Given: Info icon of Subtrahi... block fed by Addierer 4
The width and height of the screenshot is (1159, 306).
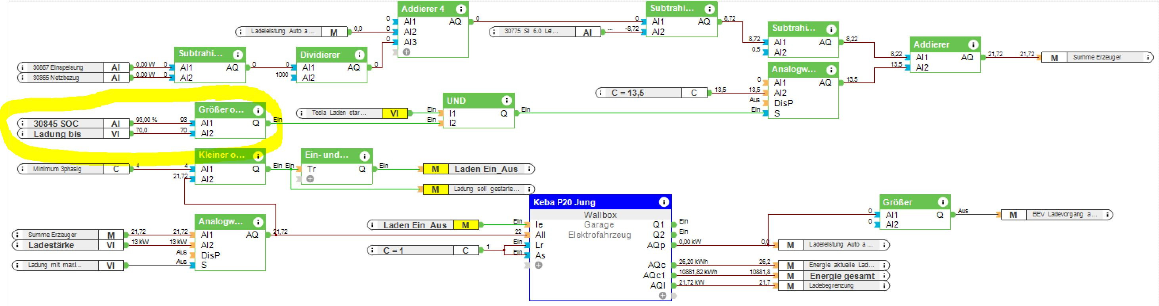Looking at the screenshot, I should pyautogui.click(x=709, y=9).
